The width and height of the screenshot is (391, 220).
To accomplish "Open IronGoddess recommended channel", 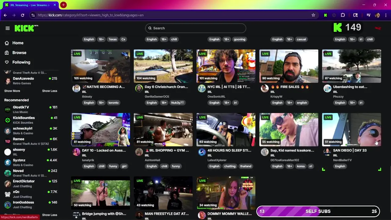I will [31, 204].
